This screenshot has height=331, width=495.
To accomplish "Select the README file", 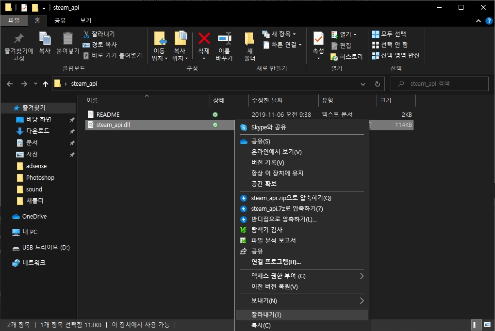I will pos(108,115).
